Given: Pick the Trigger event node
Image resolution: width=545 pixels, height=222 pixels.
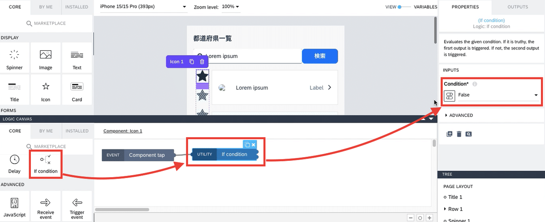Looking at the screenshot, I should pos(77,207).
